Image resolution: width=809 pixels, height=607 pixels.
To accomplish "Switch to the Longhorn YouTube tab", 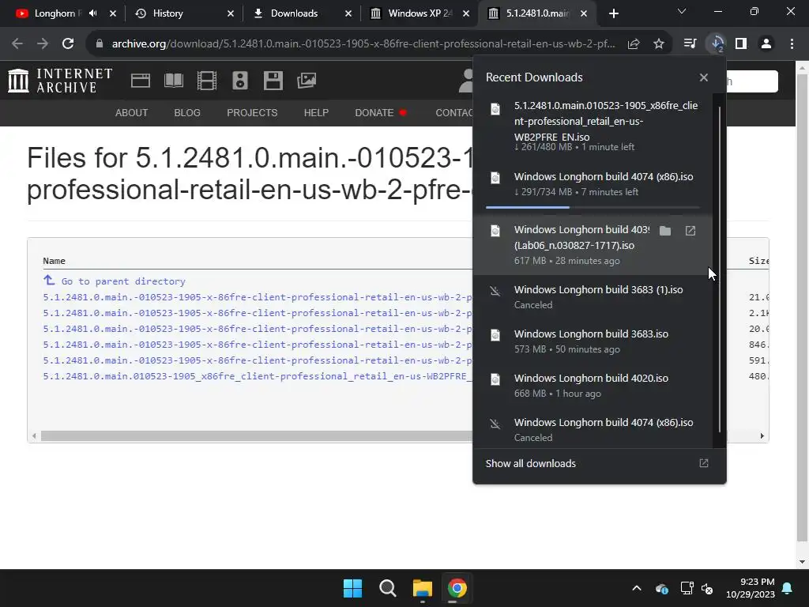I will [x=66, y=13].
